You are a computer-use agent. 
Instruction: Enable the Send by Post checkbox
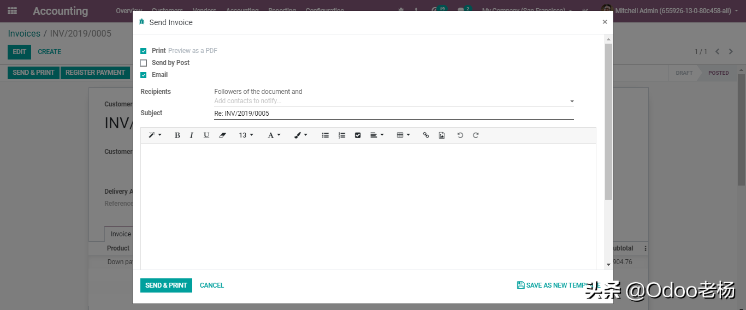[x=144, y=63]
